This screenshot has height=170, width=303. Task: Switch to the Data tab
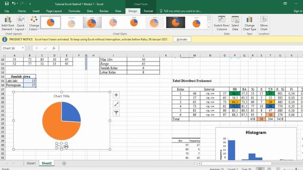pos(90,11)
